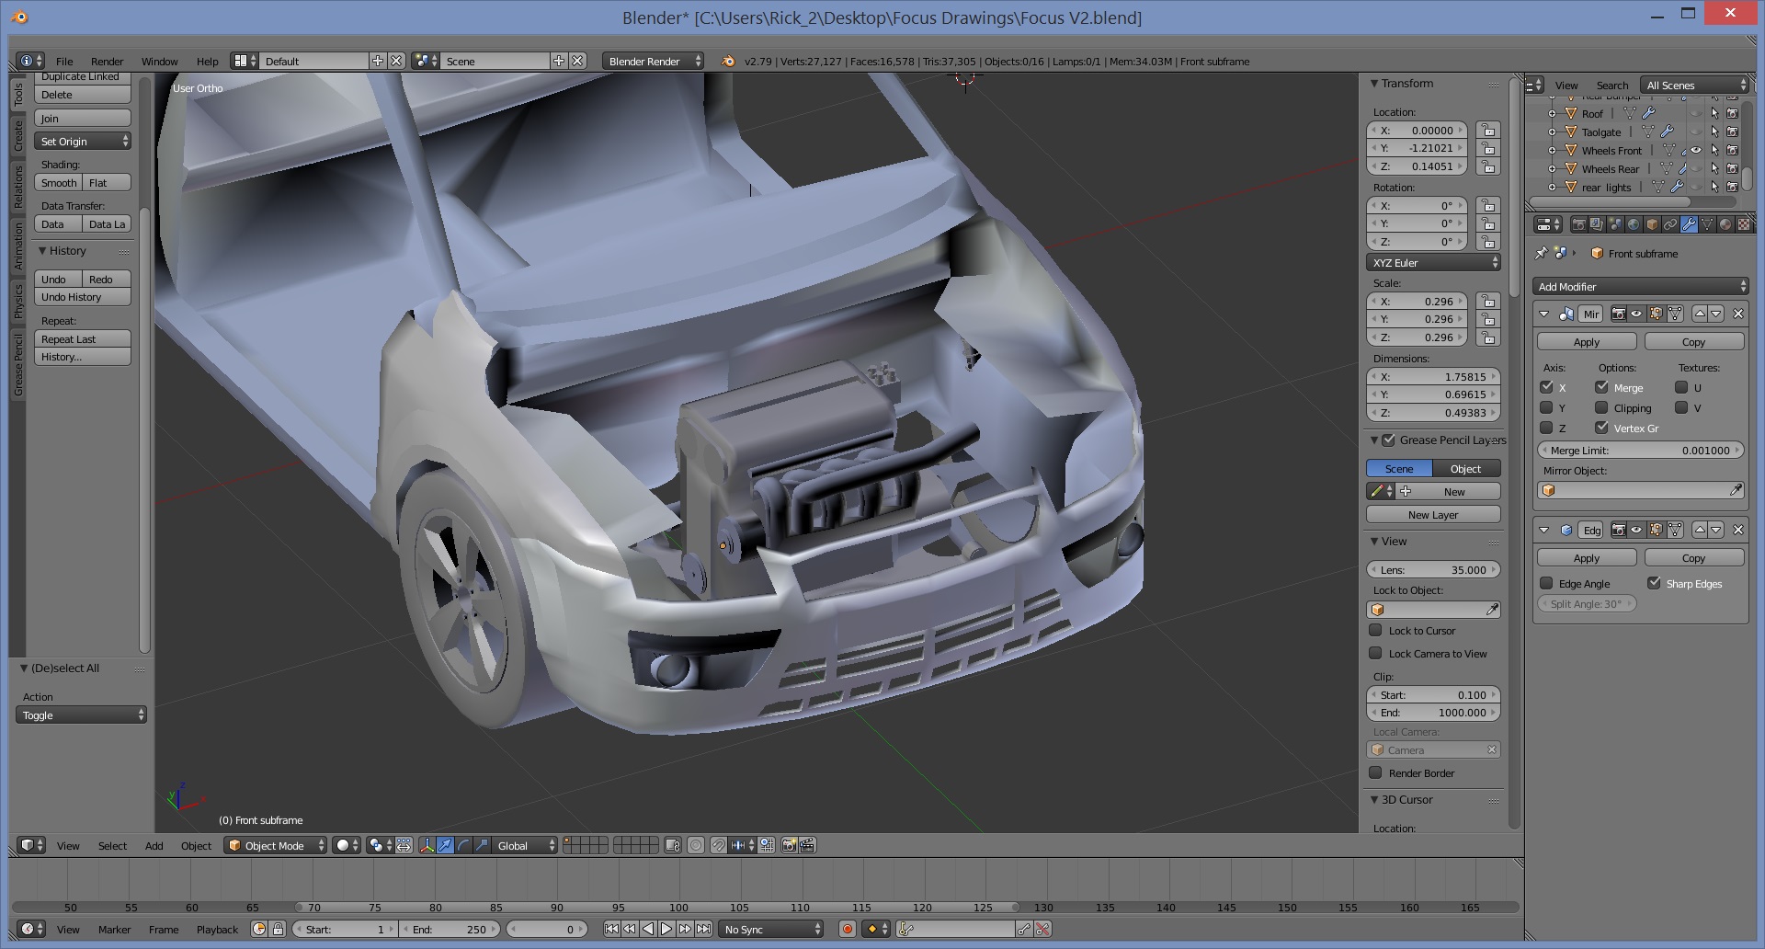Enable the Clipping checkbox in Mirror modifier
This screenshot has height=949, width=1765.
[x=1601, y=408]
